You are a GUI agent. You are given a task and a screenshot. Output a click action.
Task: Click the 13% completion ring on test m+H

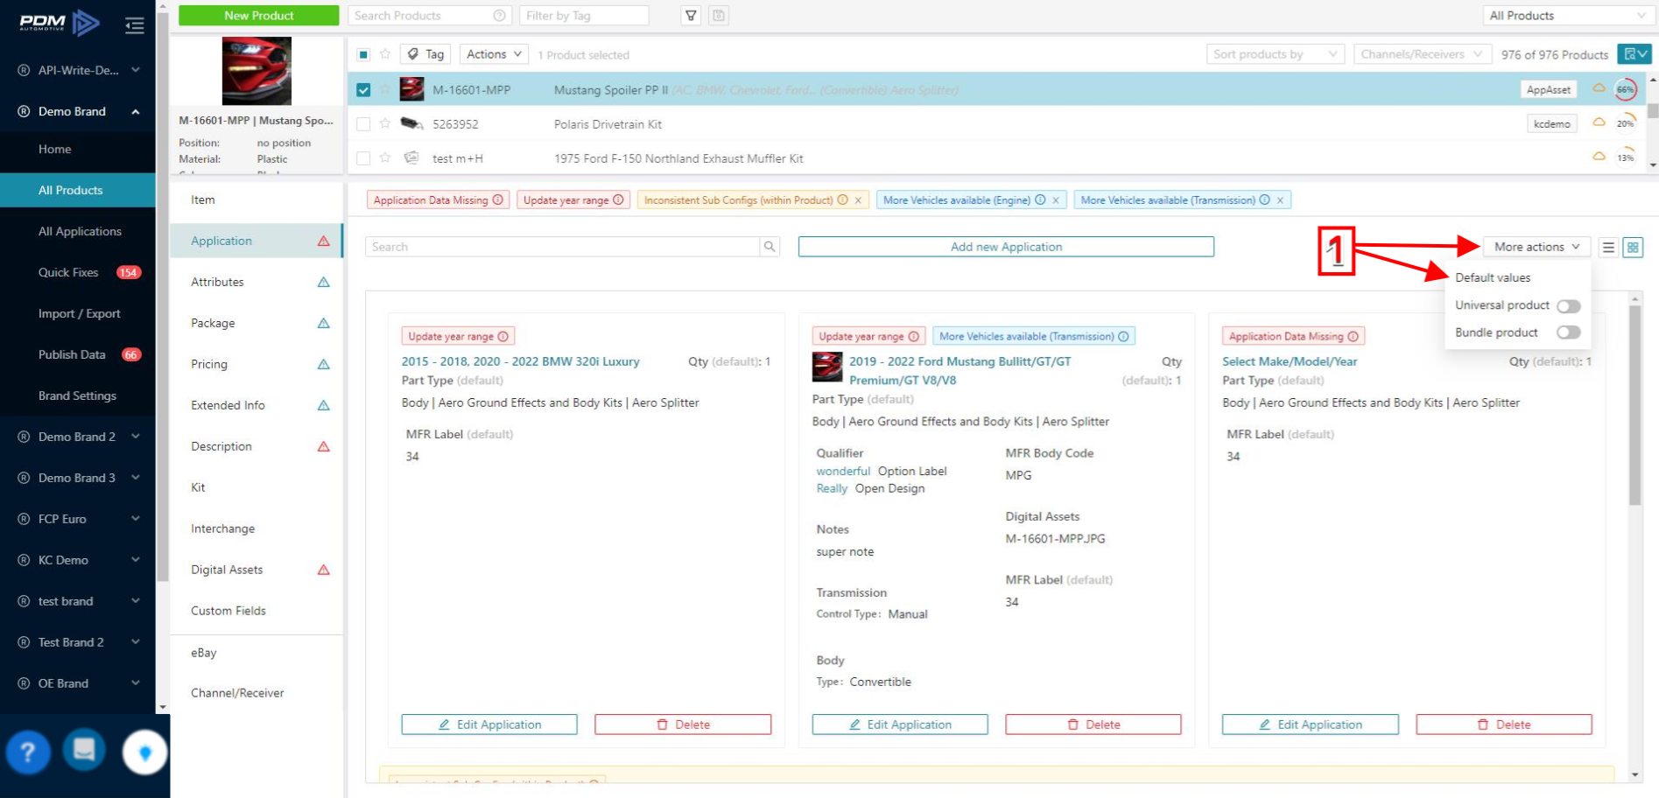[x=1626, y=157]
